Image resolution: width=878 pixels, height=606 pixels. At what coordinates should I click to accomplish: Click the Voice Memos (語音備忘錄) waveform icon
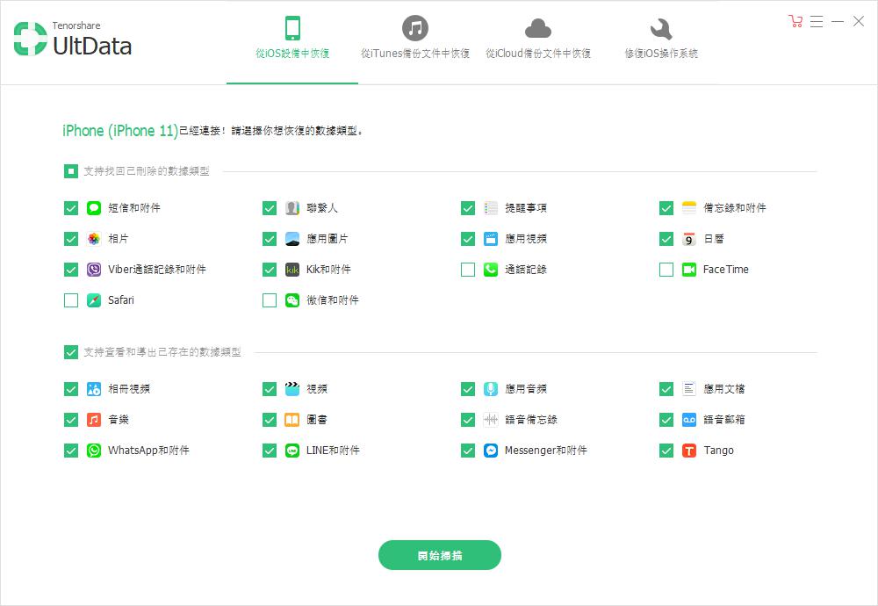pyautogui.click(x=491, y=420)
